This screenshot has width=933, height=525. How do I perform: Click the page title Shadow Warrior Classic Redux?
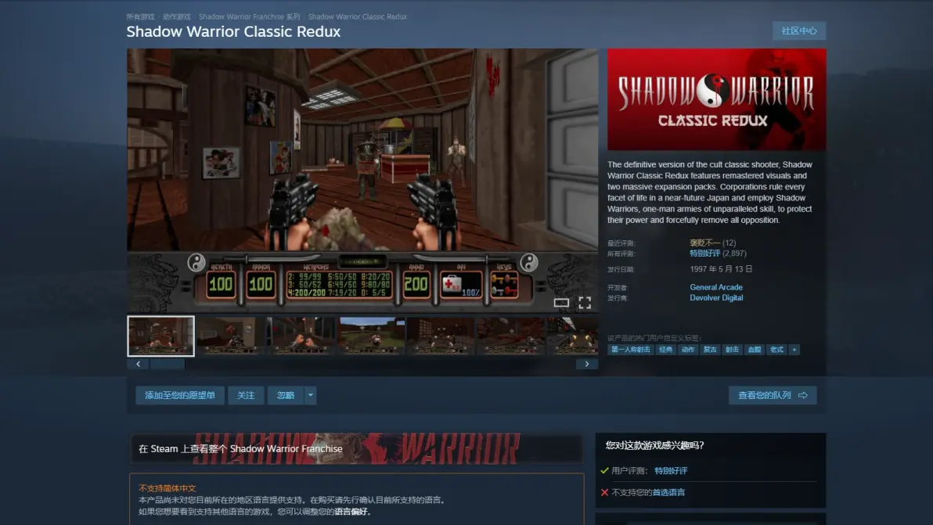click(x=233, y=32)
